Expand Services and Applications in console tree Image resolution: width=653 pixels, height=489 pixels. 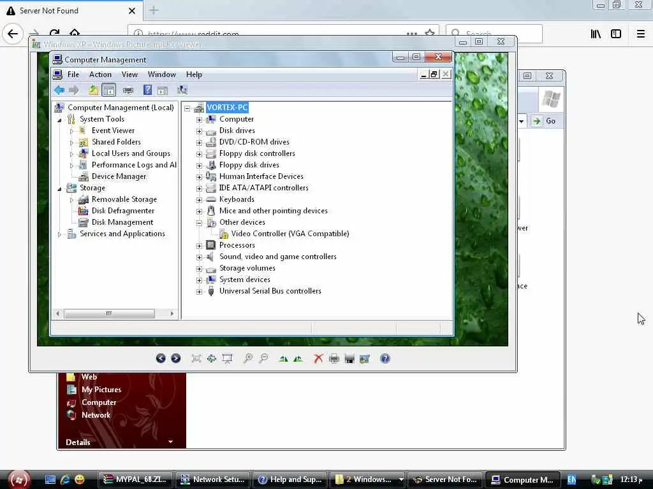59,234
